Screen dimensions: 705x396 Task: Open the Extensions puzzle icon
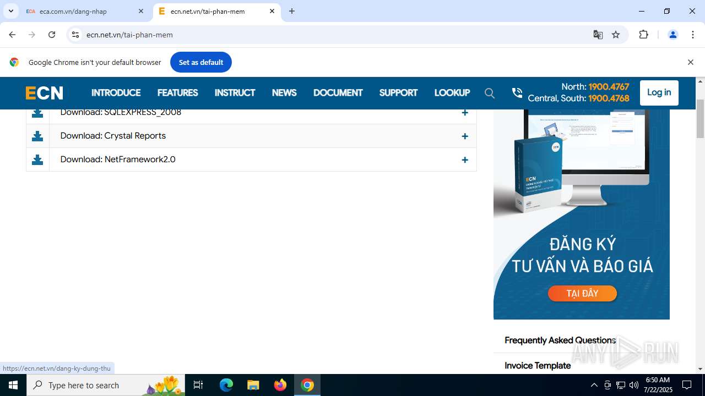pos(643,35)
